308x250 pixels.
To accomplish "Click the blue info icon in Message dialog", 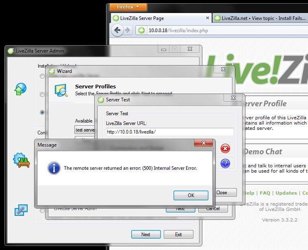I will [x=54, y=168].
